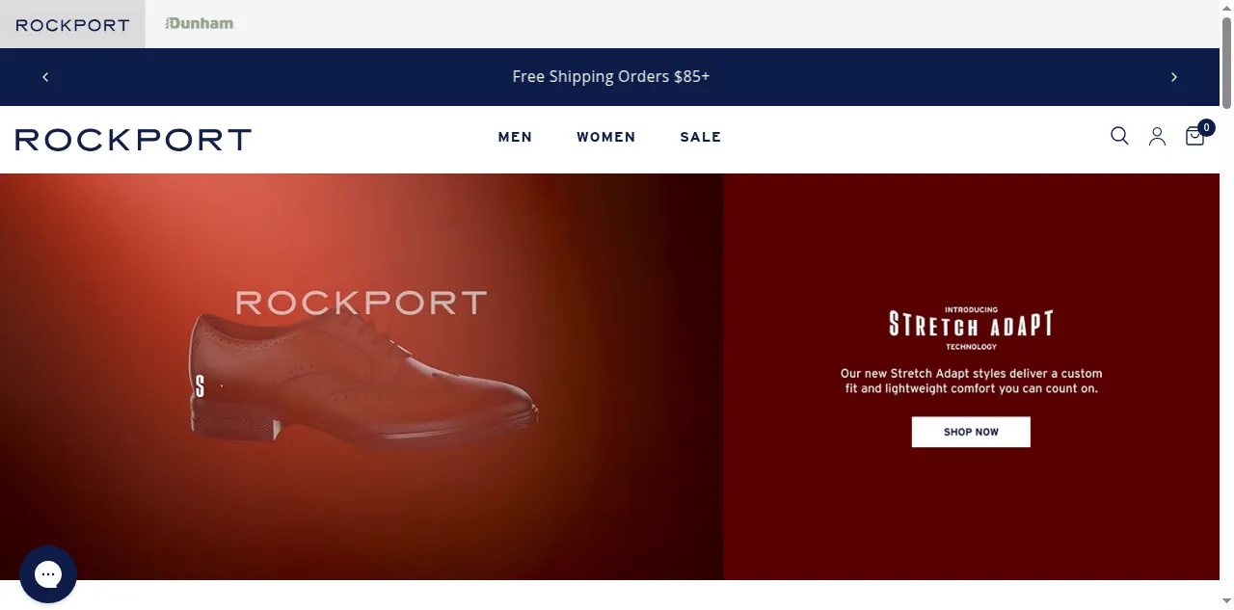This screenshot has width=1234, height=610.
Task: Click the red brogue shoe image
Action: [362, 381]
